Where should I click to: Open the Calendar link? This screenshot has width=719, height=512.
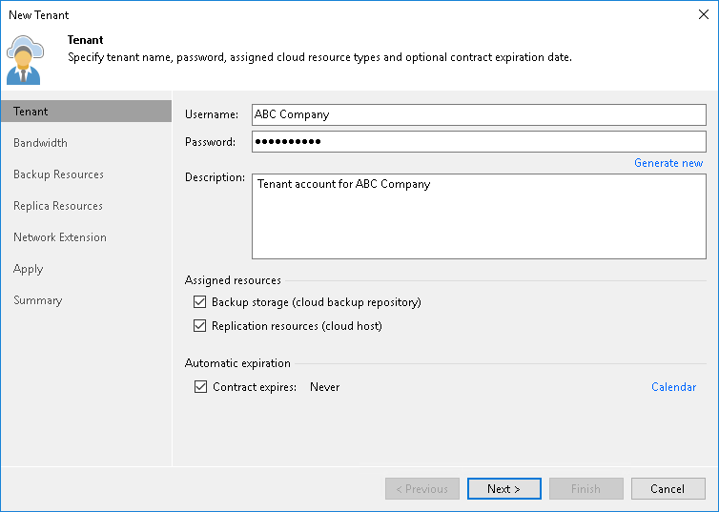(673, 387)
